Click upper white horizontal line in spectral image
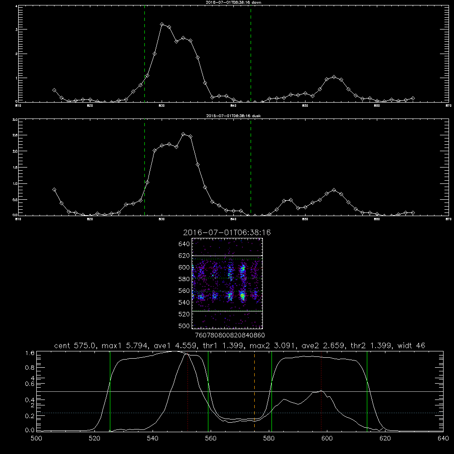Image resolution: width=454 pixels, height=454 pixels. [x=227, y=256]
